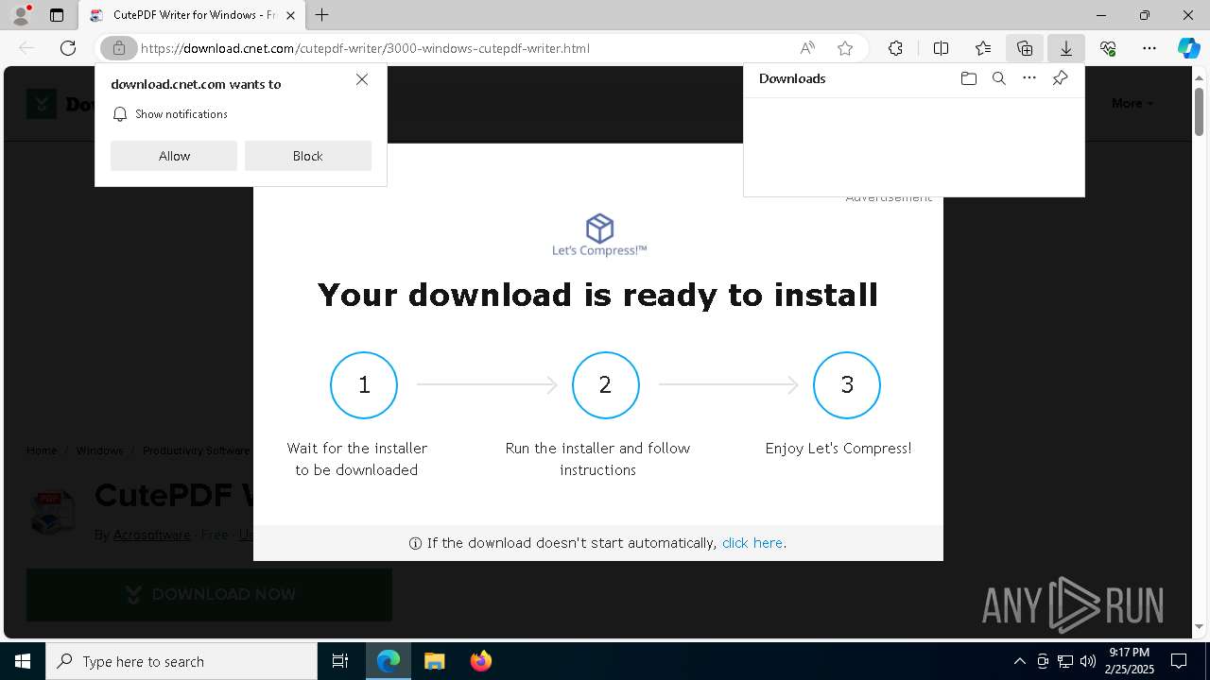Viewport: 1210px width, 680px height.
Task: Click the CutePDF app thumbnail icon
Action: pos(52,513)
